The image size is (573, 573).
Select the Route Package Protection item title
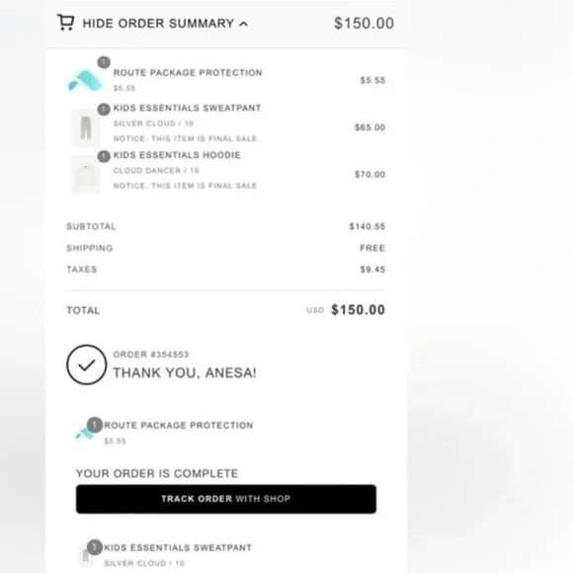click(188, 73)
